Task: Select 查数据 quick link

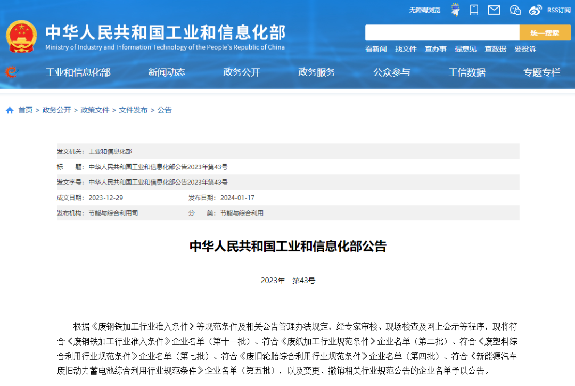Action: (x=496, y=49)
